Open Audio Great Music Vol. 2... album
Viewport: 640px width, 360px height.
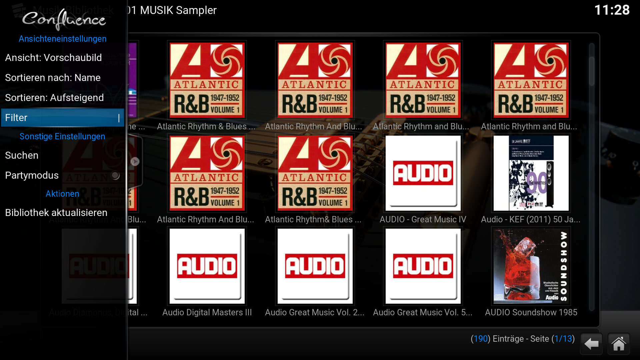(315, 266)
